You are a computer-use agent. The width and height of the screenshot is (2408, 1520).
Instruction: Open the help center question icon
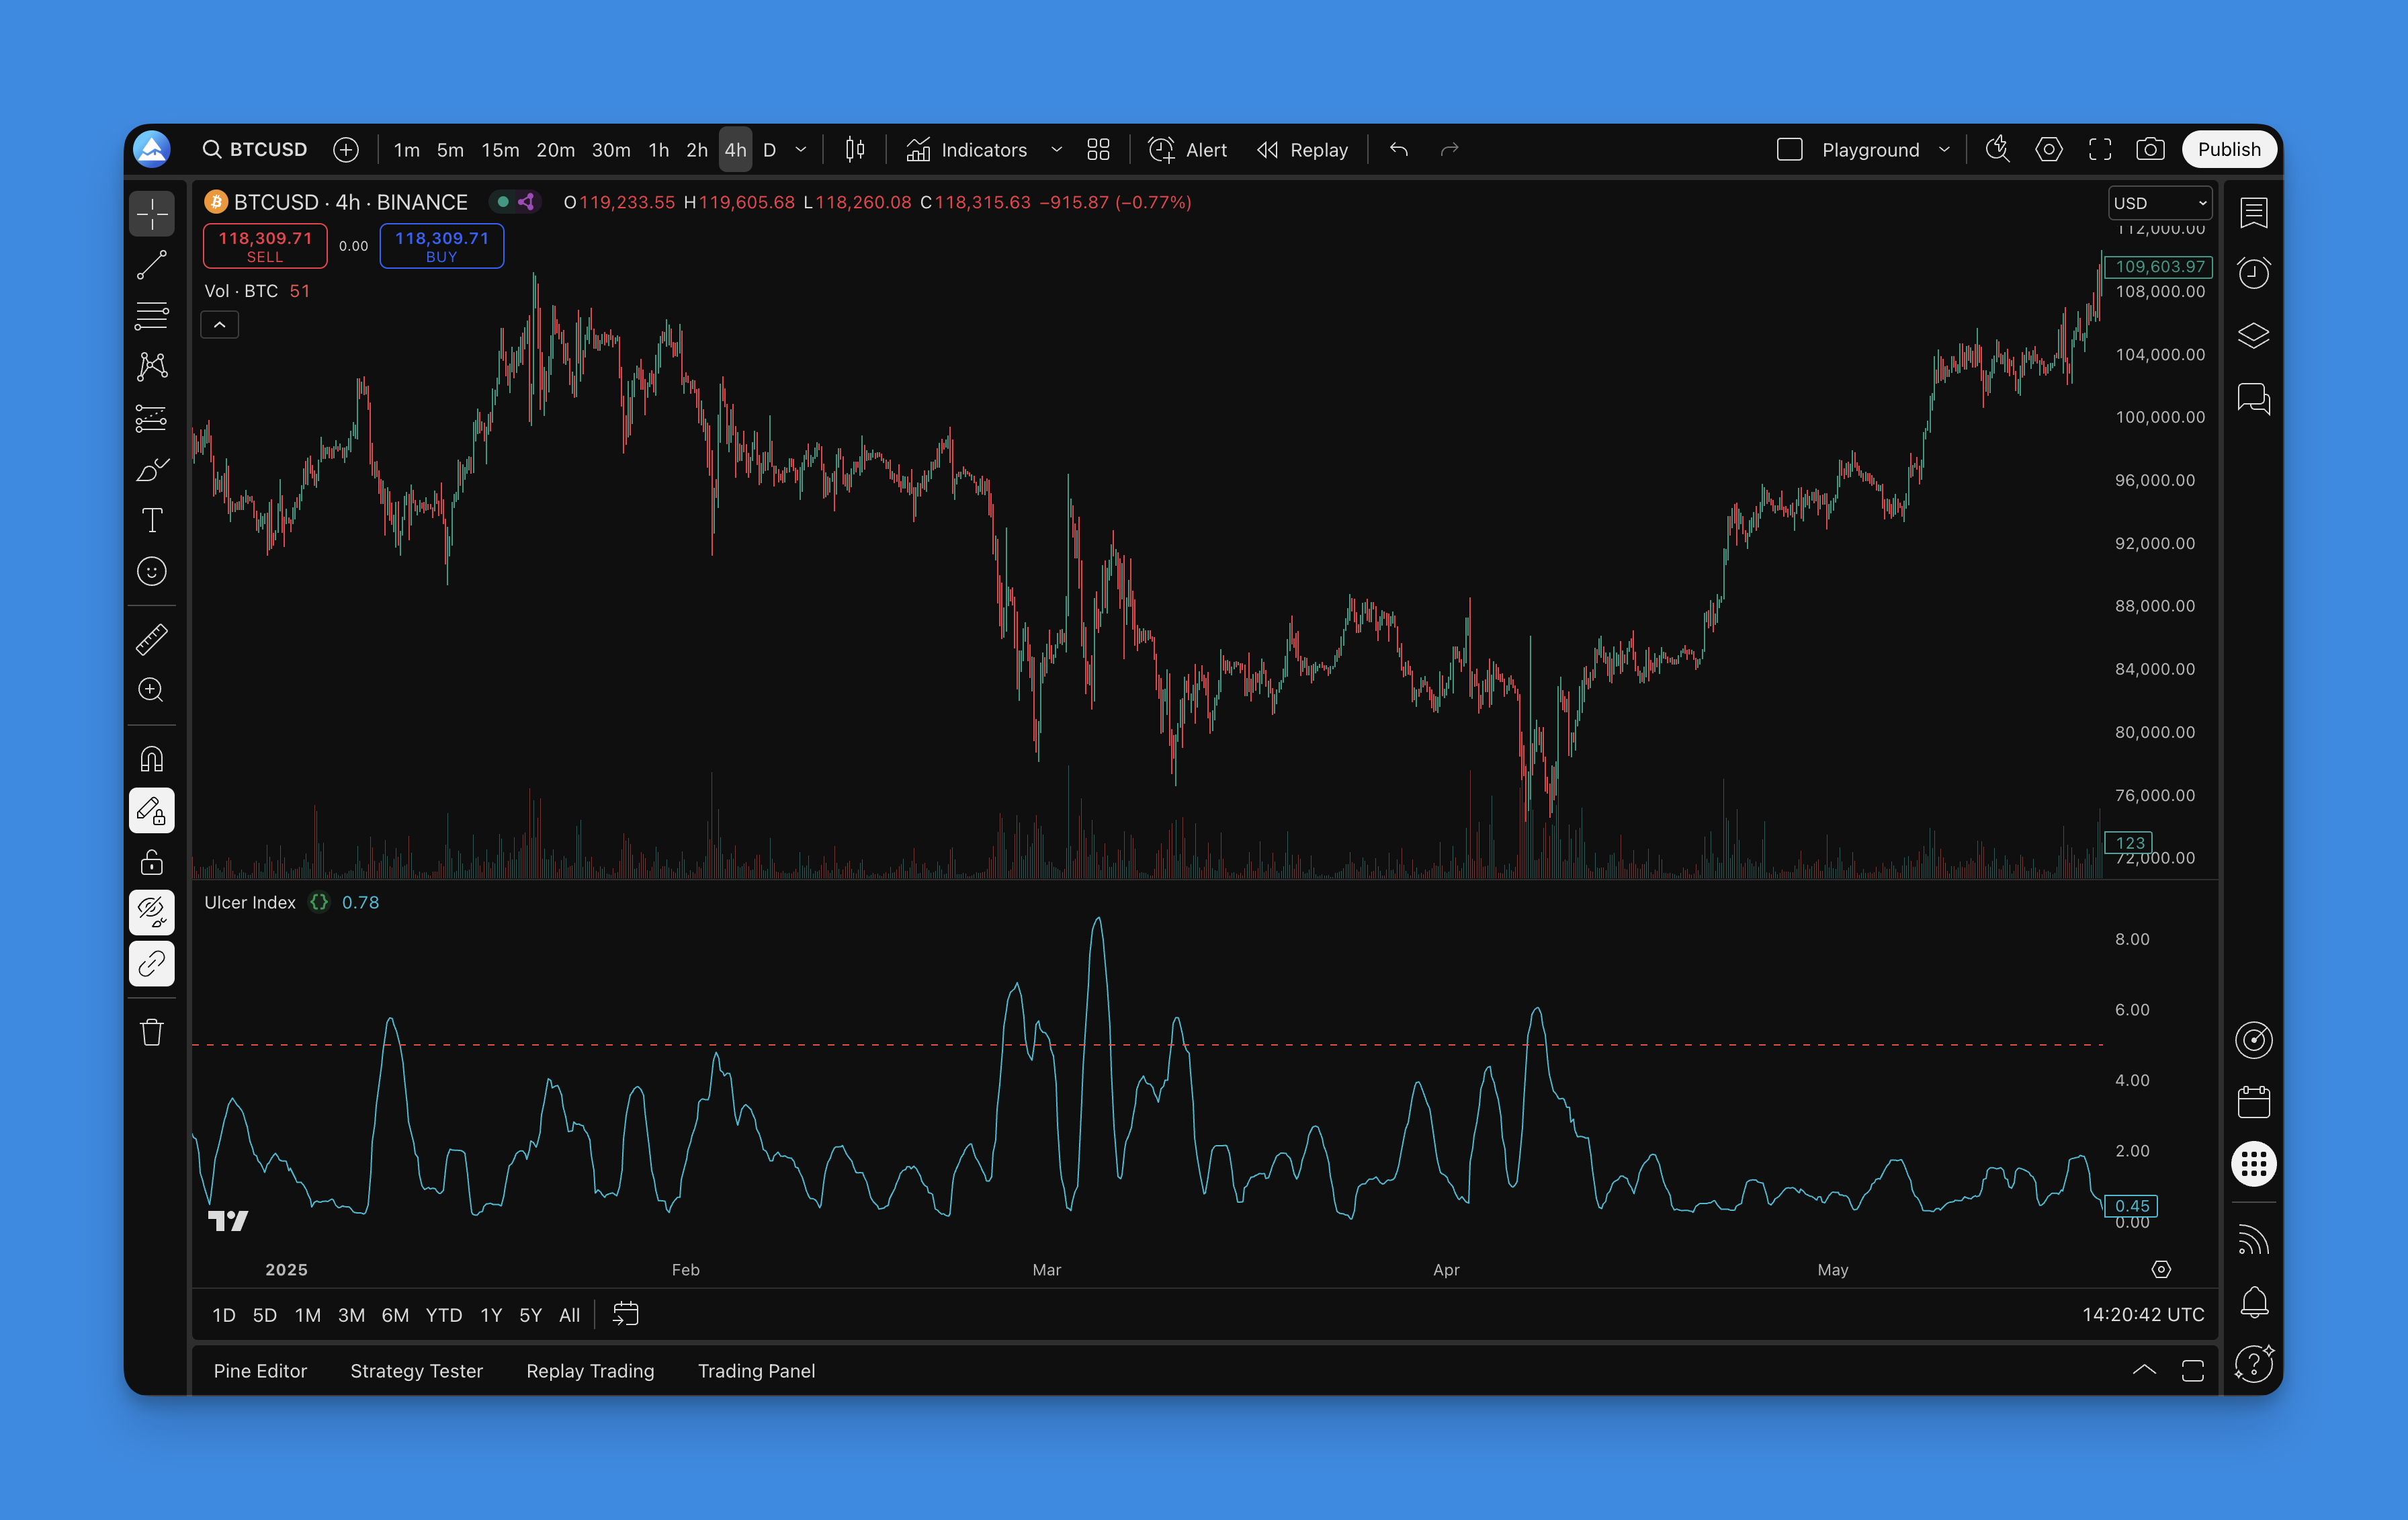point(2254,1364)
